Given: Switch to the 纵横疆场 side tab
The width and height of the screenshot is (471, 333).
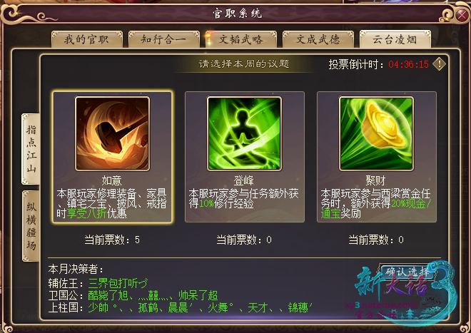Looking at the screenshot, I should click(31, 226).
